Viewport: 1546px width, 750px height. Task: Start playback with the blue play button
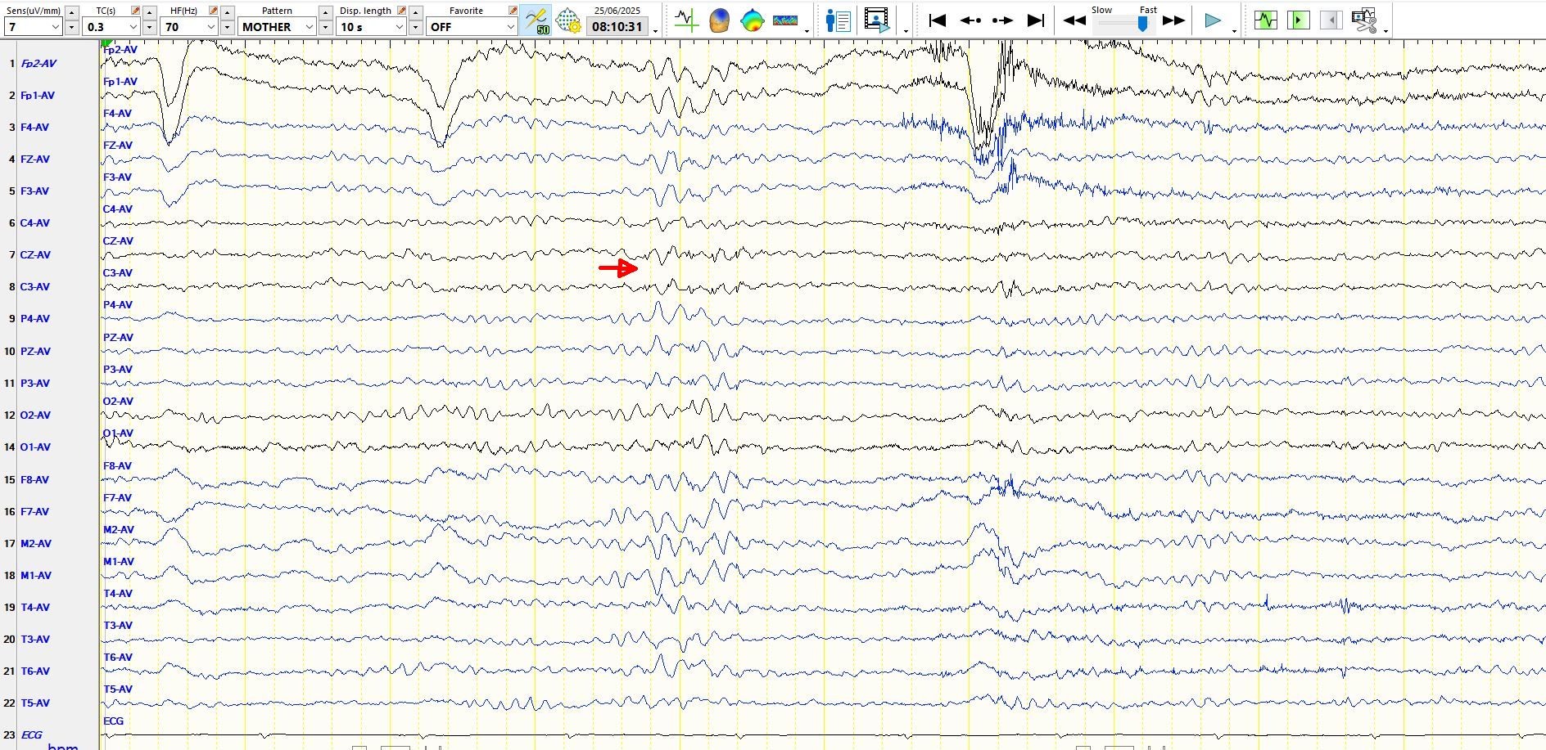pyautogui.click(x=1213, y=20)
